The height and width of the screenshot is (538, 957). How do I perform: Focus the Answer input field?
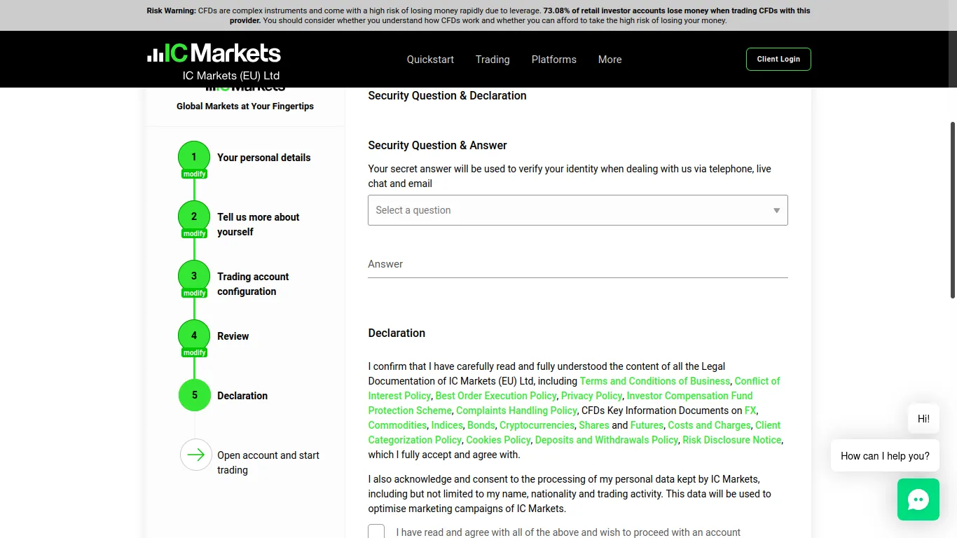click(578, 264)
